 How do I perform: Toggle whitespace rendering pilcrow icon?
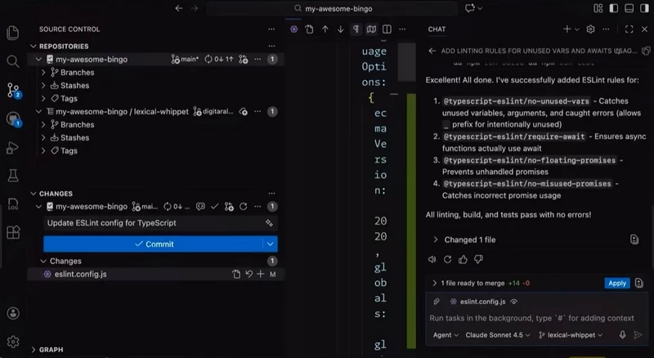(356, 29)
